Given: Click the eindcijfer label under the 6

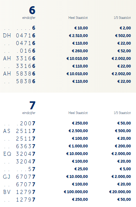Looking at the screenshot, I should point(29,18).
